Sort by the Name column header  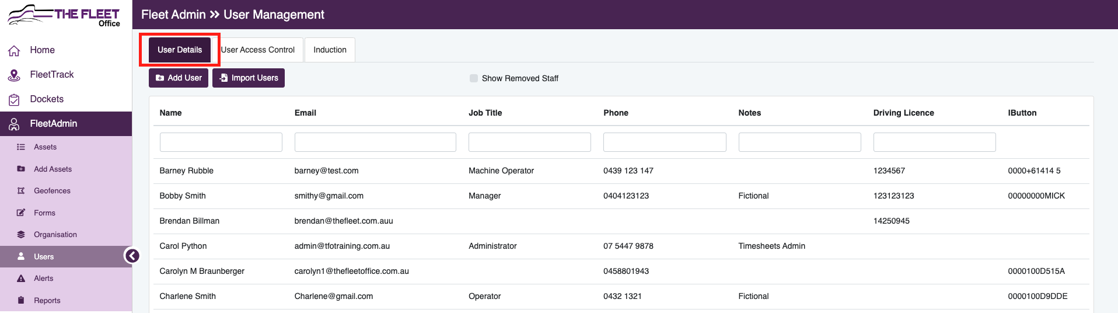pyautogui.click(x=170, y=113)
